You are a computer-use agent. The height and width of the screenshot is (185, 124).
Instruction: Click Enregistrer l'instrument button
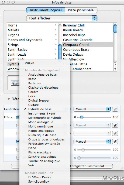[x=89, y=166]
